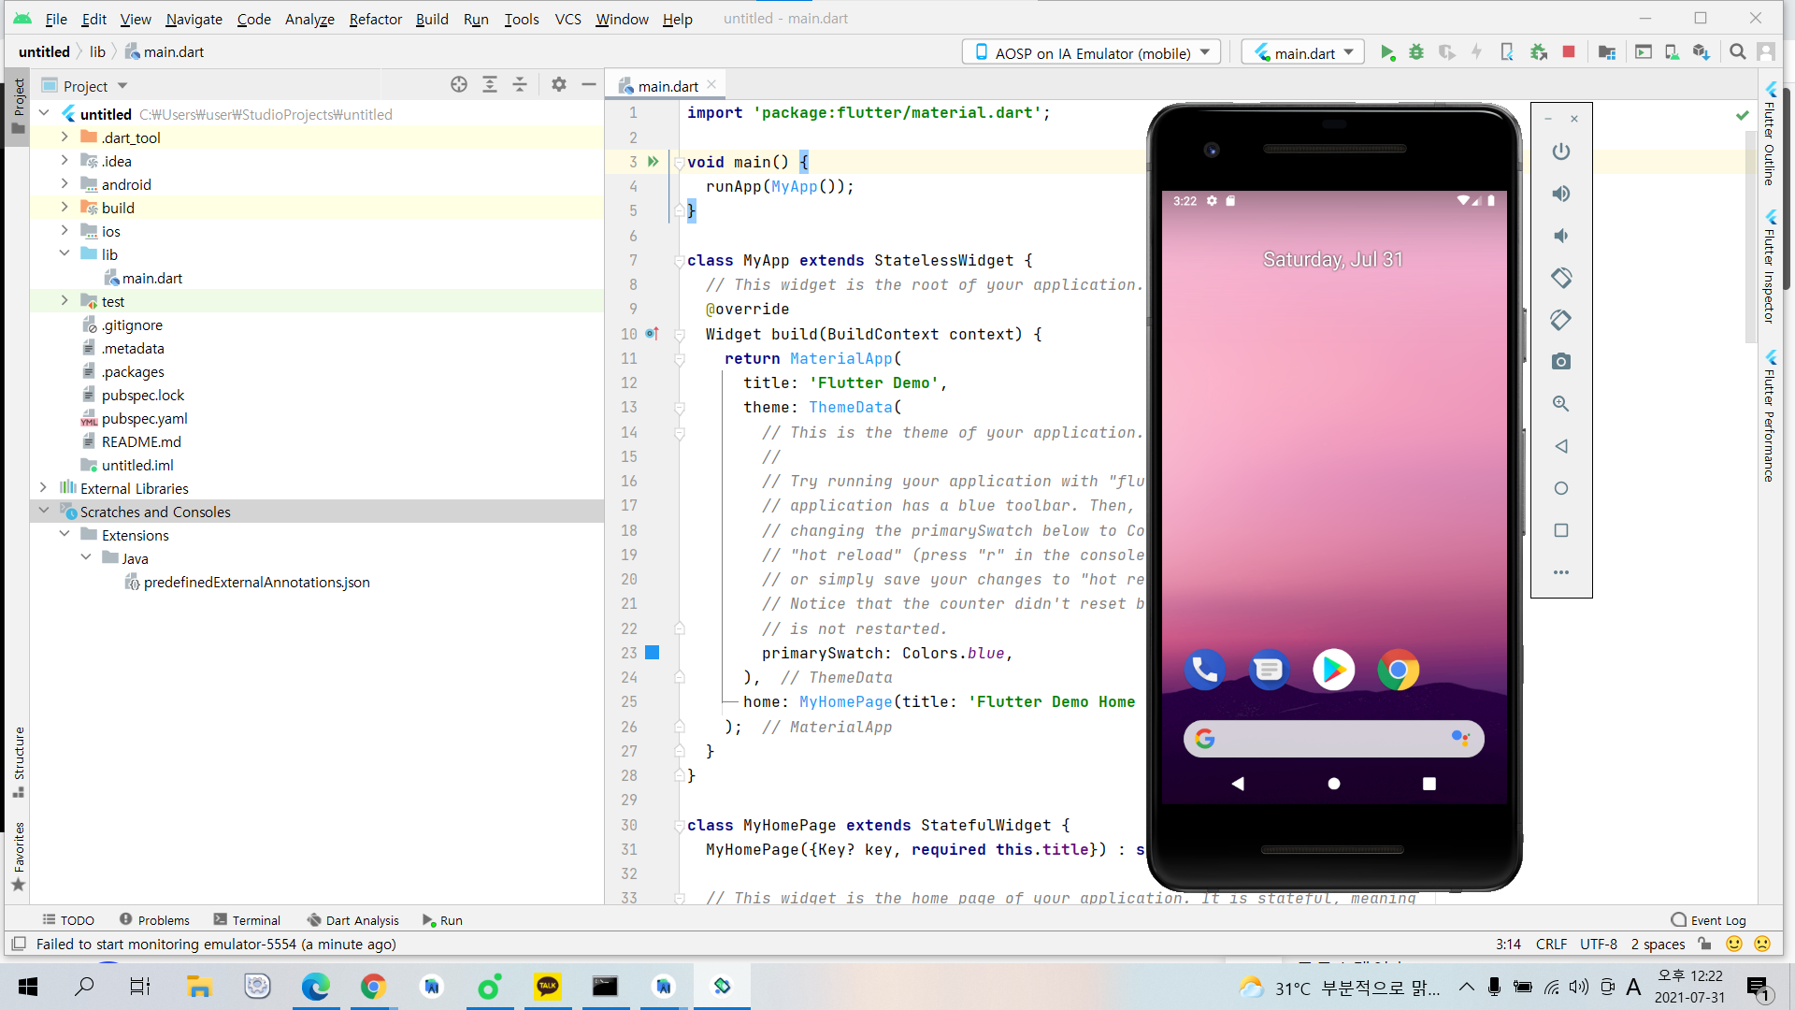Open the Refactor menu

pos(375,19)
